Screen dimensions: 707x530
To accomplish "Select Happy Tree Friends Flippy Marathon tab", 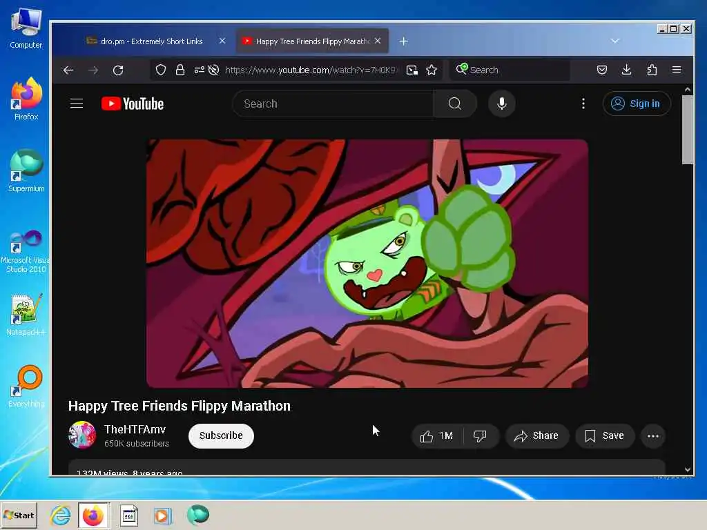I will click(x=312, y=41).
